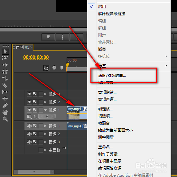Viewport: 177px width, 177px height.
Task: Open Set Display Style on Video 1
Action: point(29,116)
